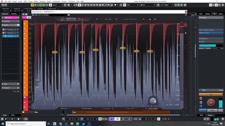This screenshot has height=126, width=225.
Task: Click the Undo arrow in the toolbar
Action: (3, 5)
